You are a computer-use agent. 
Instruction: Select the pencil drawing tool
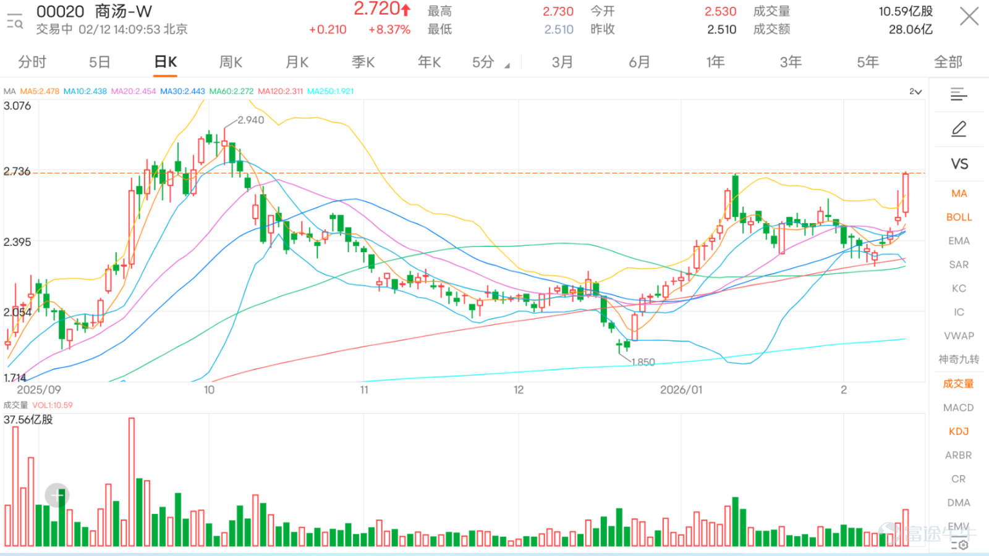coord(959,128)
